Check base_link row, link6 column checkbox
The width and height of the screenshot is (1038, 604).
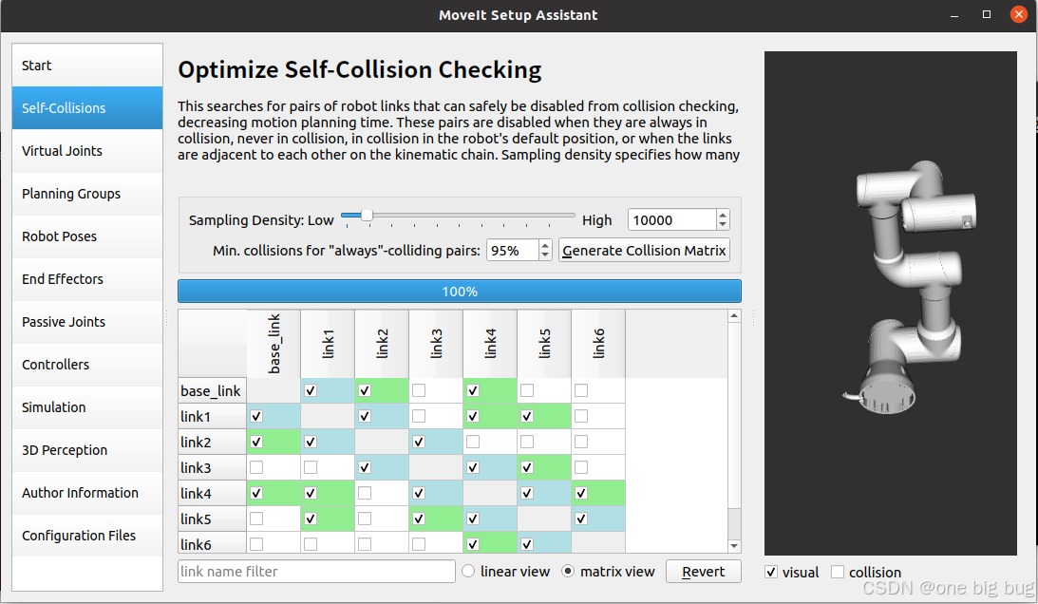click(581, 390)
